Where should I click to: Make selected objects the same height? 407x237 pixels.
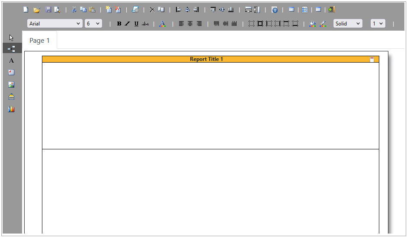tap(257, 10)
